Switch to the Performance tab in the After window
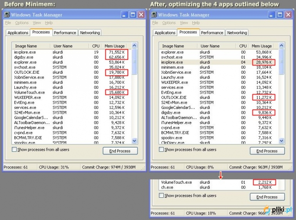 (x=212, y=33)
